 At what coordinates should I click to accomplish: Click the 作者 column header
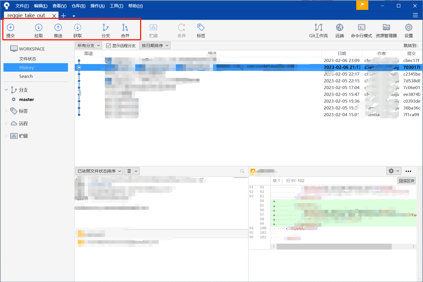point(382,53)
